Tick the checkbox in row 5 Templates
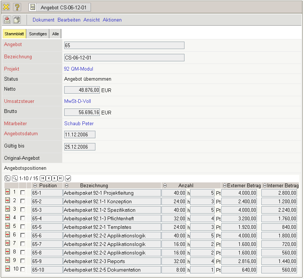 tap(23, 227)
